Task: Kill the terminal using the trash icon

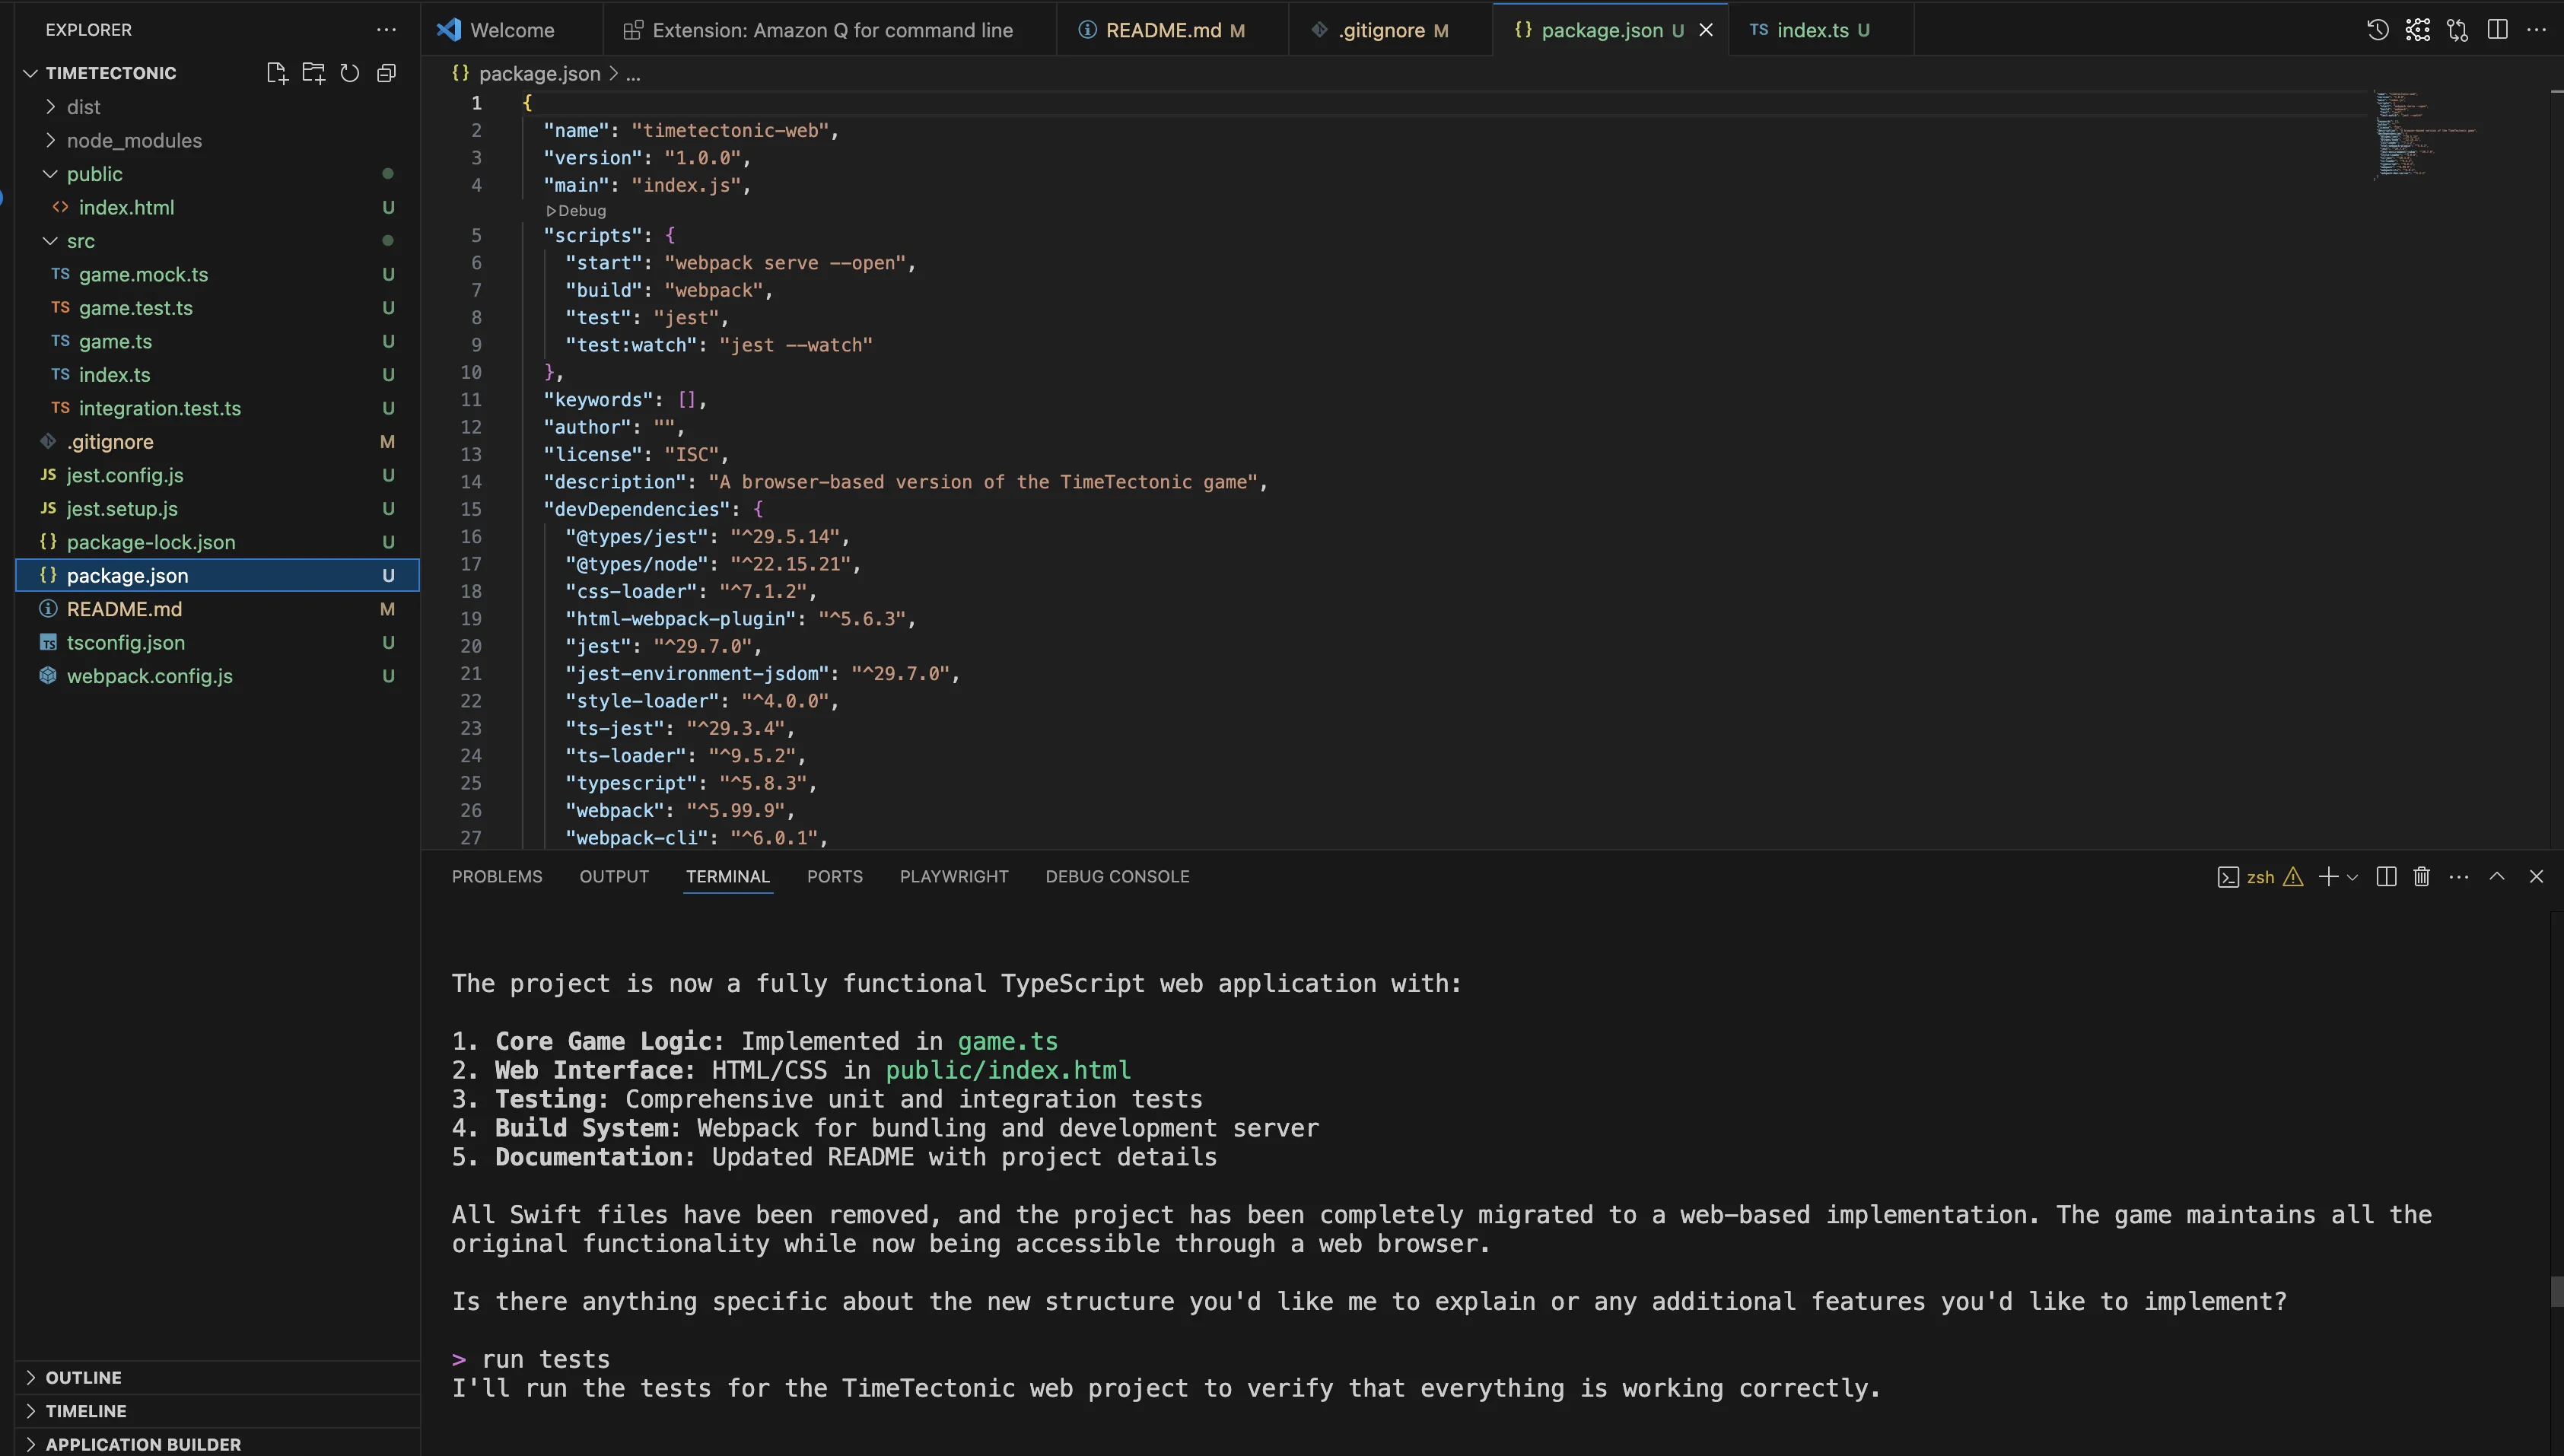Action: (2422, 877)
